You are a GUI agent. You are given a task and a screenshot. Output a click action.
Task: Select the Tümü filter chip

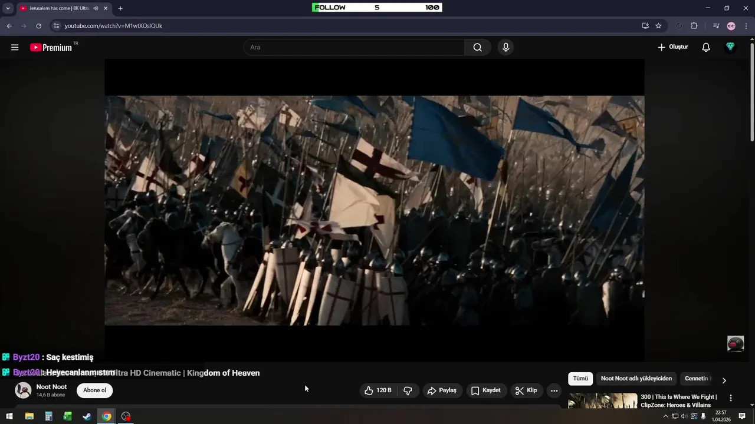coord(580,379)
